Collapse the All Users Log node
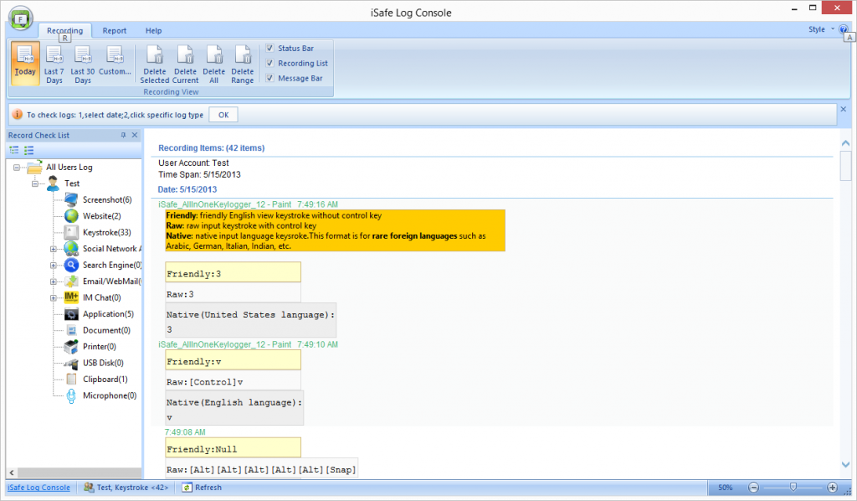 point(18,168)
